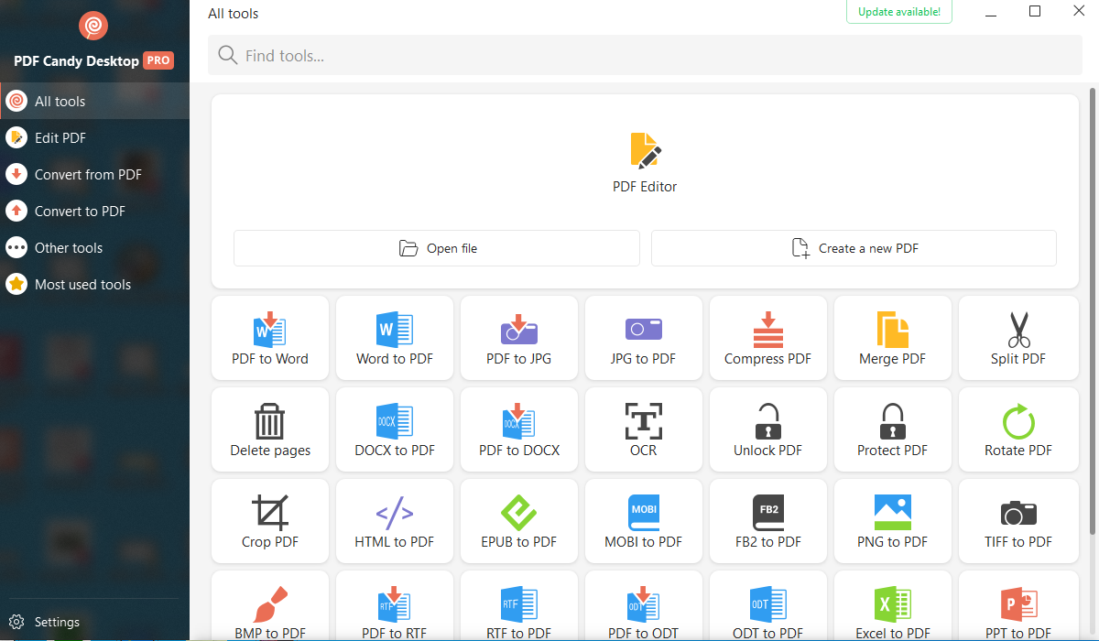Screen dimensions: 1099x641
Task: Launch the Split PDF scissors tool
Action: coord(1017,338)
